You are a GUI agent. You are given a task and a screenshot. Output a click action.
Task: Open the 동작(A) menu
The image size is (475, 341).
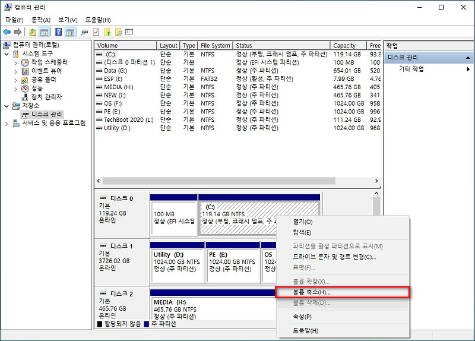[x=40, y=20]
